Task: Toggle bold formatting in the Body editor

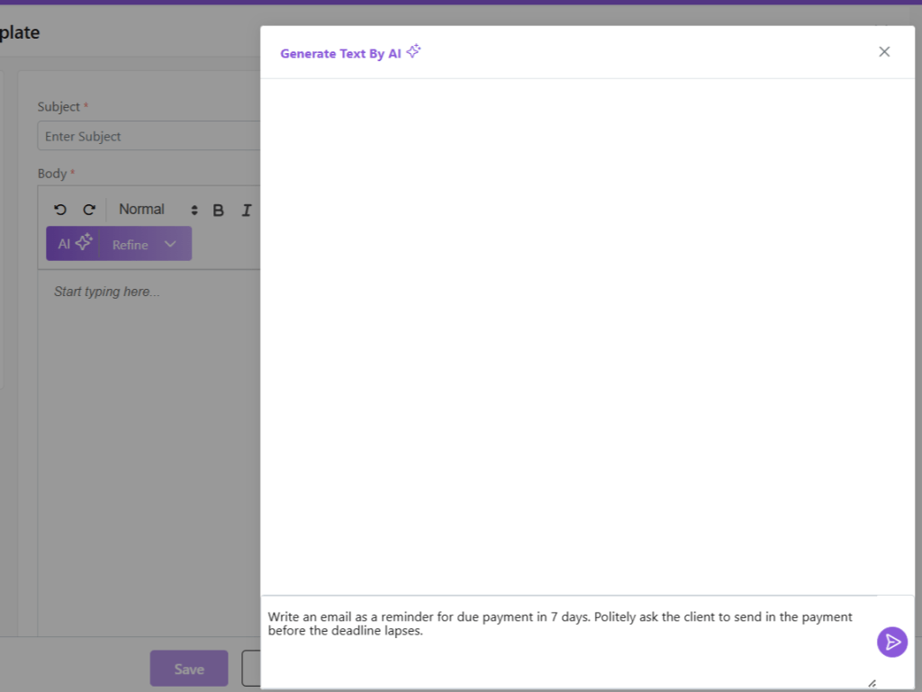Action: click(x=218, y=210)
